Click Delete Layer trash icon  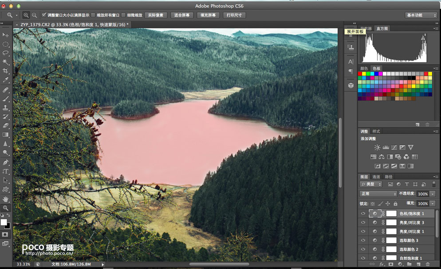(428, 264)
